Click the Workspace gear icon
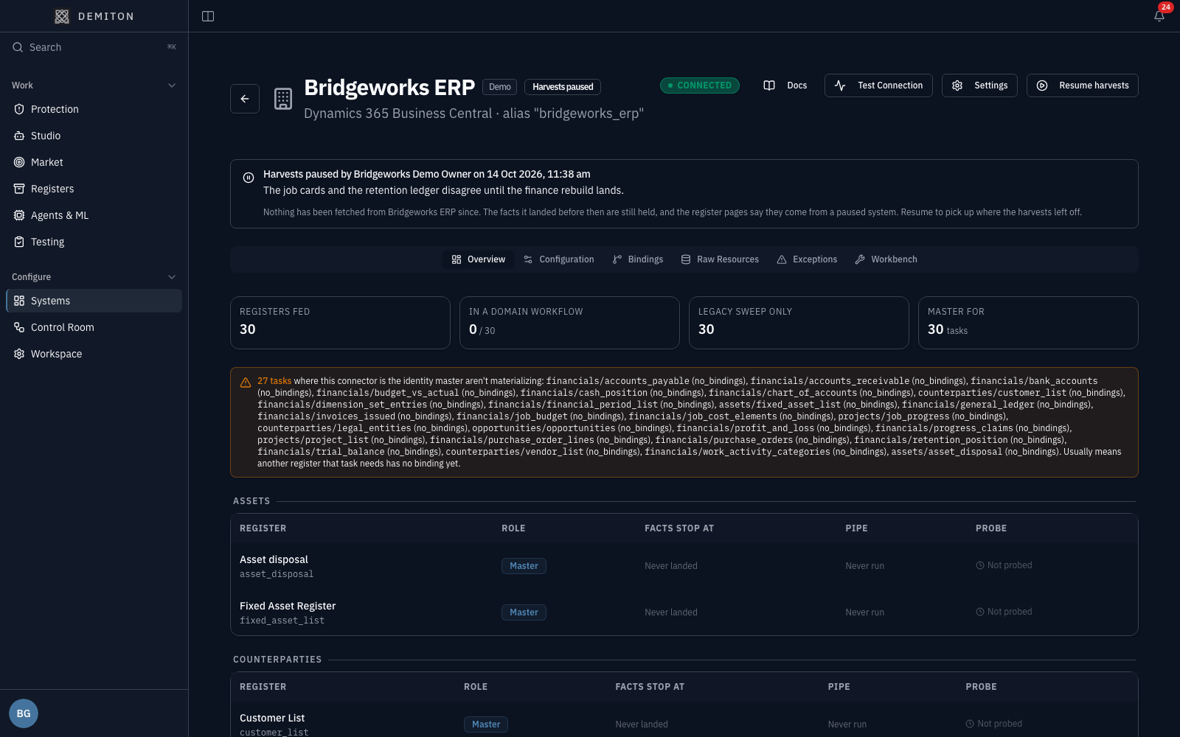 pos(19,354)
